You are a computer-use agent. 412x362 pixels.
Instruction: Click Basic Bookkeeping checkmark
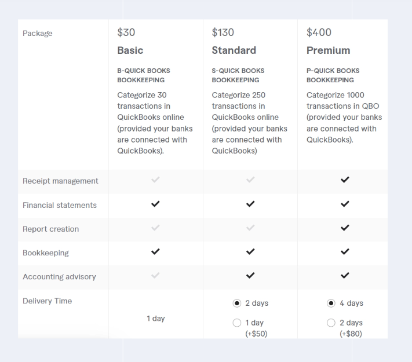click(x=155, y=252)
